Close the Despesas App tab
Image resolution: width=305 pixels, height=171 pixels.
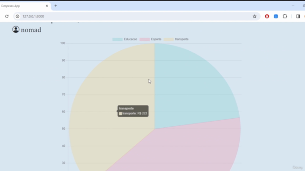click(x=47, y=6)
